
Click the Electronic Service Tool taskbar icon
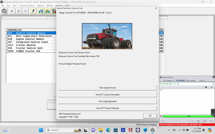tap(153, 130)
